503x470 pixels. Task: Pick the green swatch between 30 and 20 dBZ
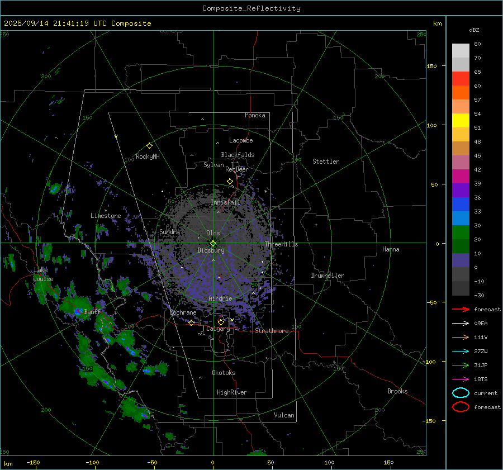[461, 232]
